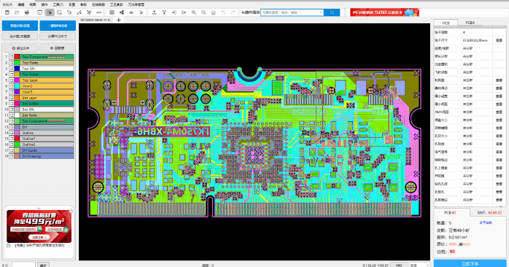Click the 一键DFM分析 button

(58, 26)
